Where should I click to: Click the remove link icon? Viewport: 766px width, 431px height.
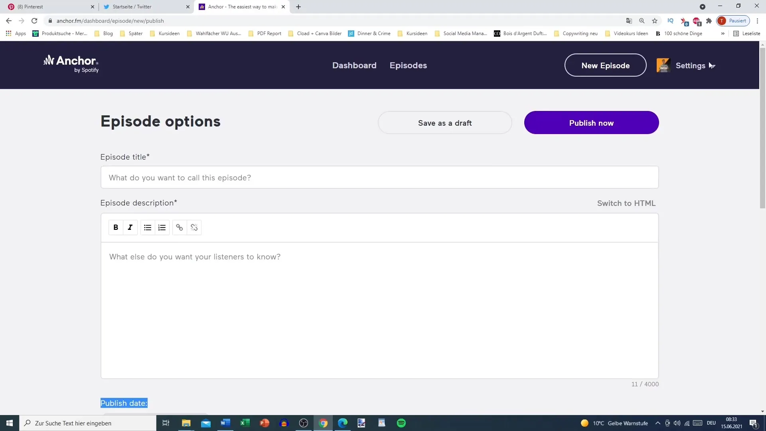point(194,227)
